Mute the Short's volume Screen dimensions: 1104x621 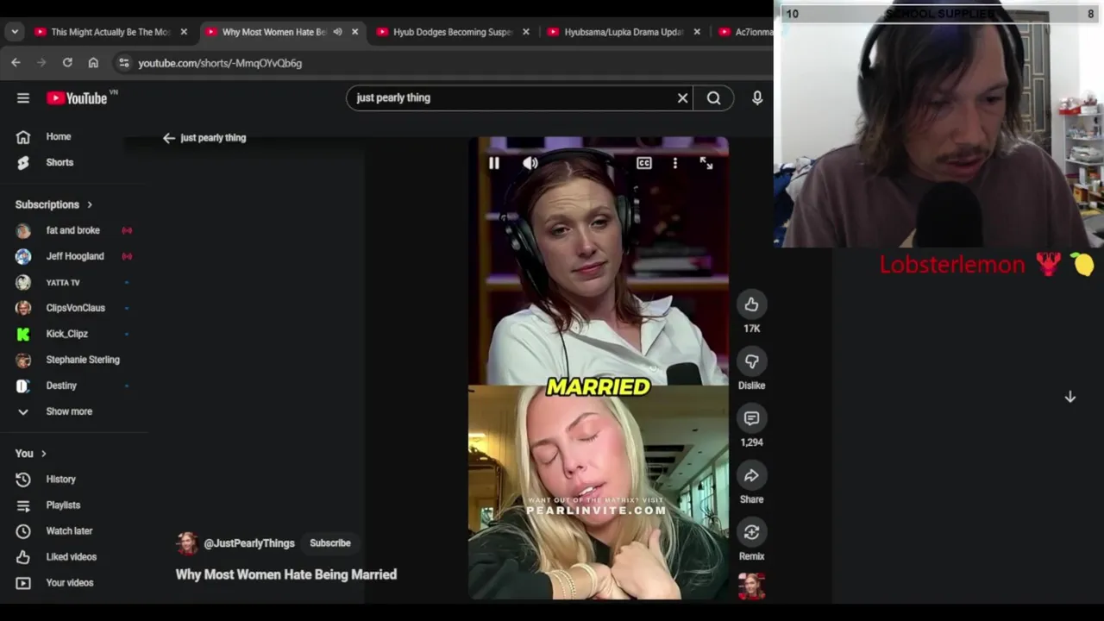coord(530,163)
